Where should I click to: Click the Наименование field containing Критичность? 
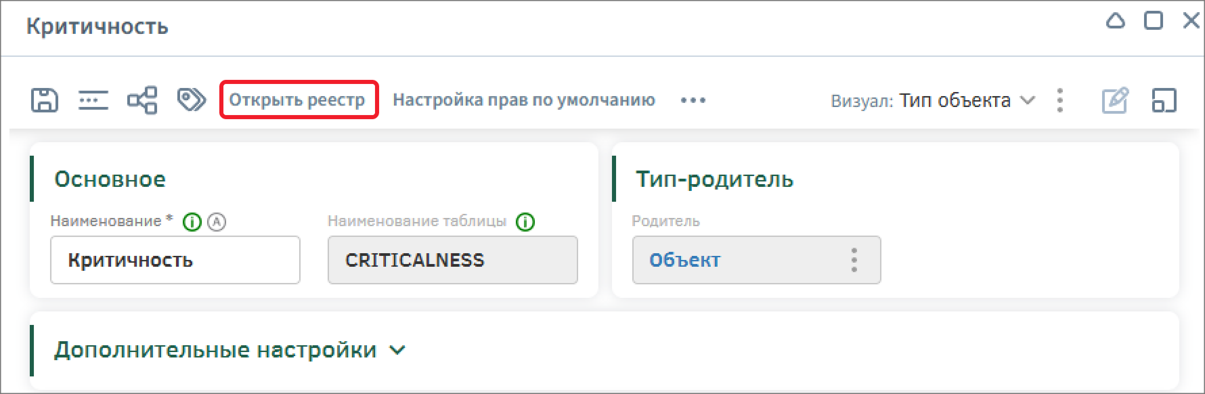click(x=175, y=260)
